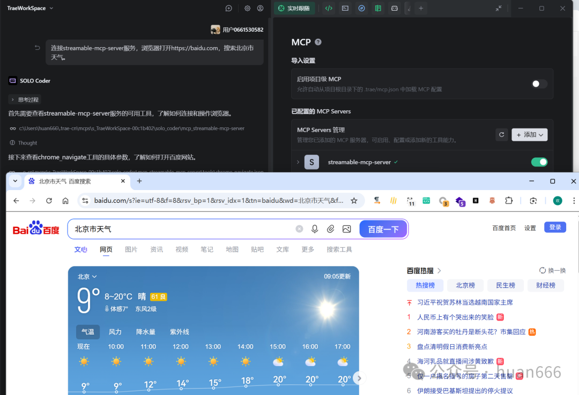Click the undo arrow beside user message

coord(38,48)
